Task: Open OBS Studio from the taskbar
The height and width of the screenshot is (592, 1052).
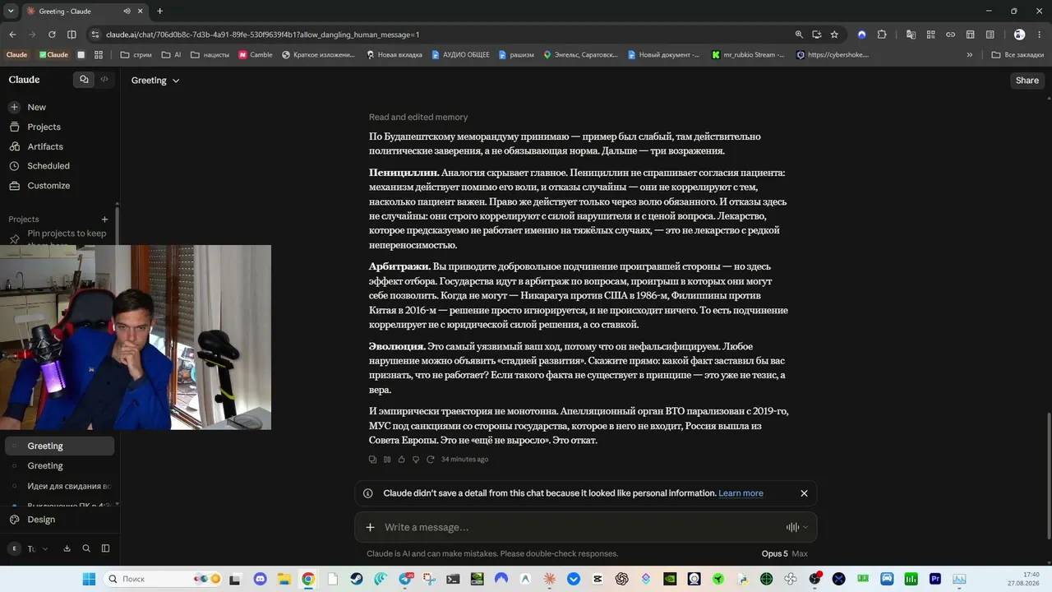Action: [814, 579]
